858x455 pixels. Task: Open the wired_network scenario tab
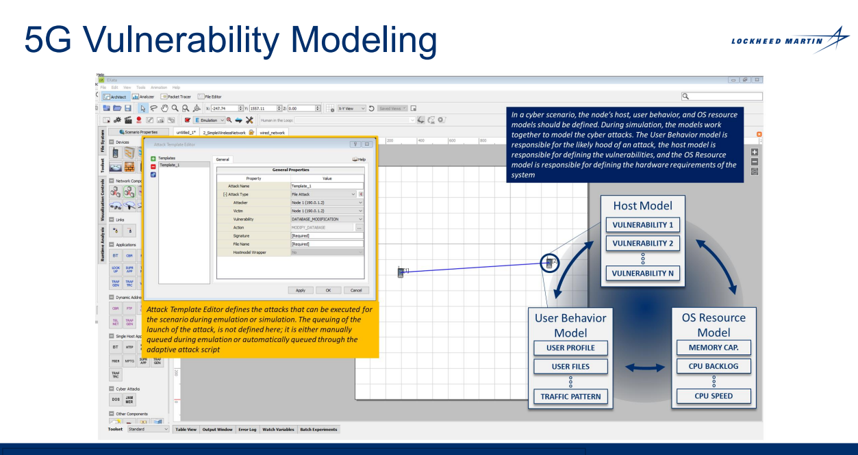(x=272, y=132)
